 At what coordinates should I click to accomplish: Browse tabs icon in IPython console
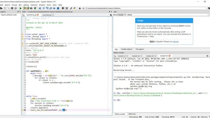(x=115, y=56)
